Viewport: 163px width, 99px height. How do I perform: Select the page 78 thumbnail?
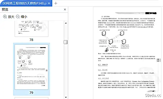point(32,29)
